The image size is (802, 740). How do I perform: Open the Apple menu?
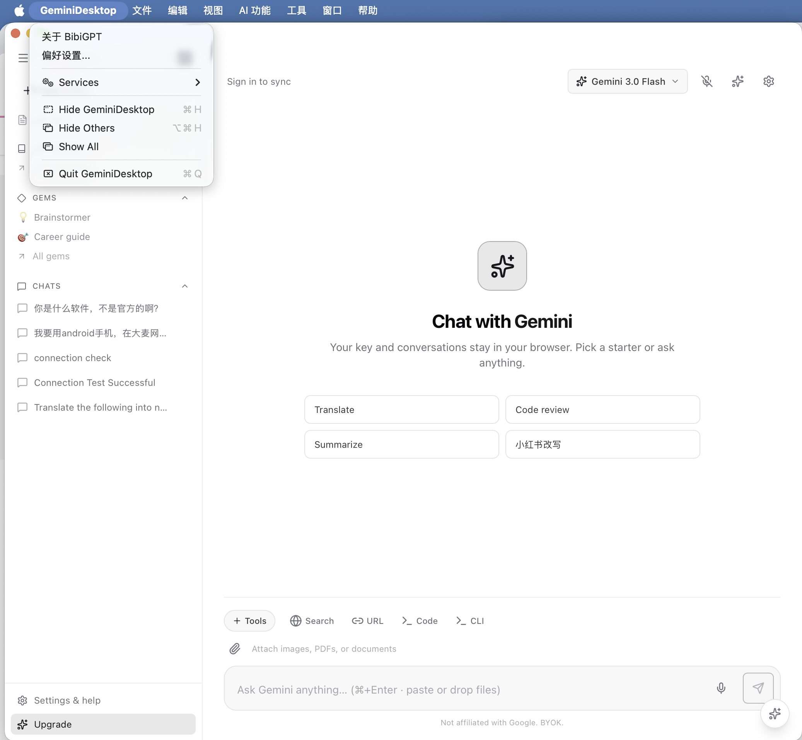pyautogui.click(x=19, y=10)
